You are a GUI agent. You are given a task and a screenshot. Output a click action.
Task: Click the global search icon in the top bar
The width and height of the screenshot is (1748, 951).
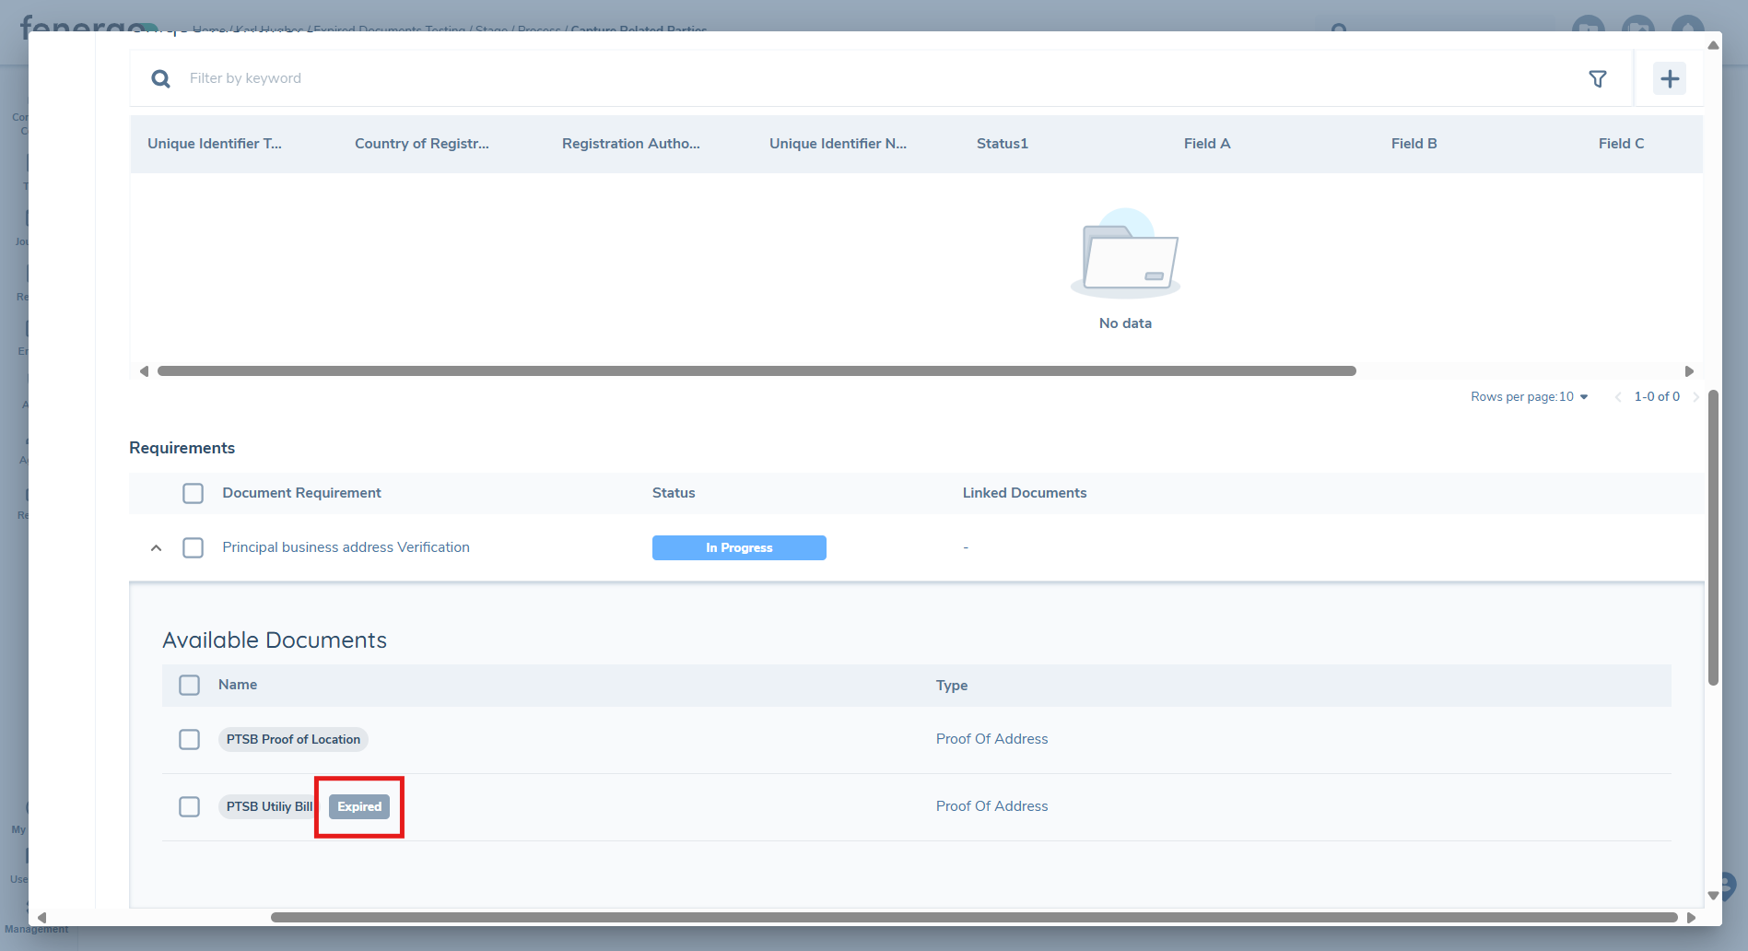pyautogui.click(x=1339, y=29)
